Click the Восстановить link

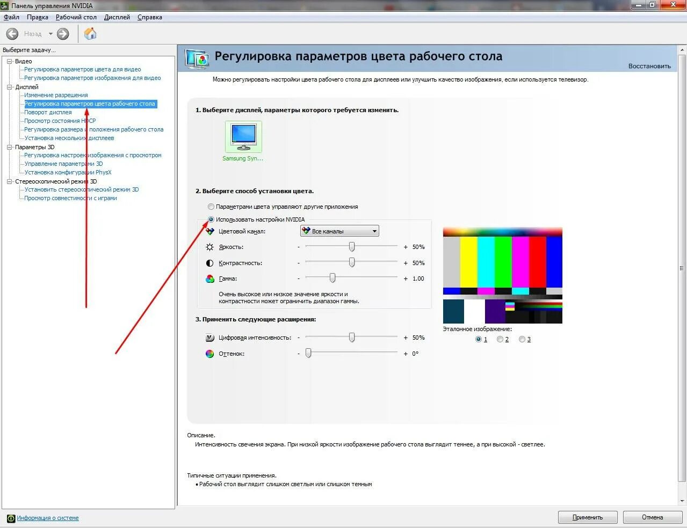(x=649, y=67)
